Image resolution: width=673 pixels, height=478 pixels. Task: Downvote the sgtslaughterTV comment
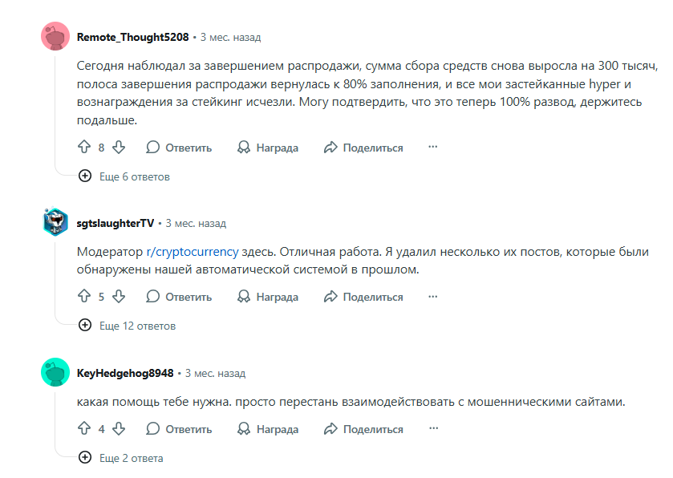119,296
